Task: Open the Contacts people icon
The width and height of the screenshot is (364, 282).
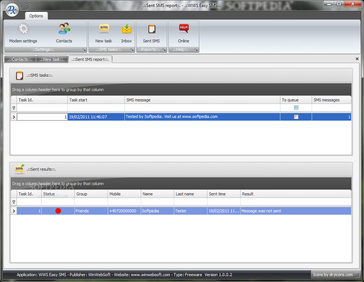Action: (64, 29)
